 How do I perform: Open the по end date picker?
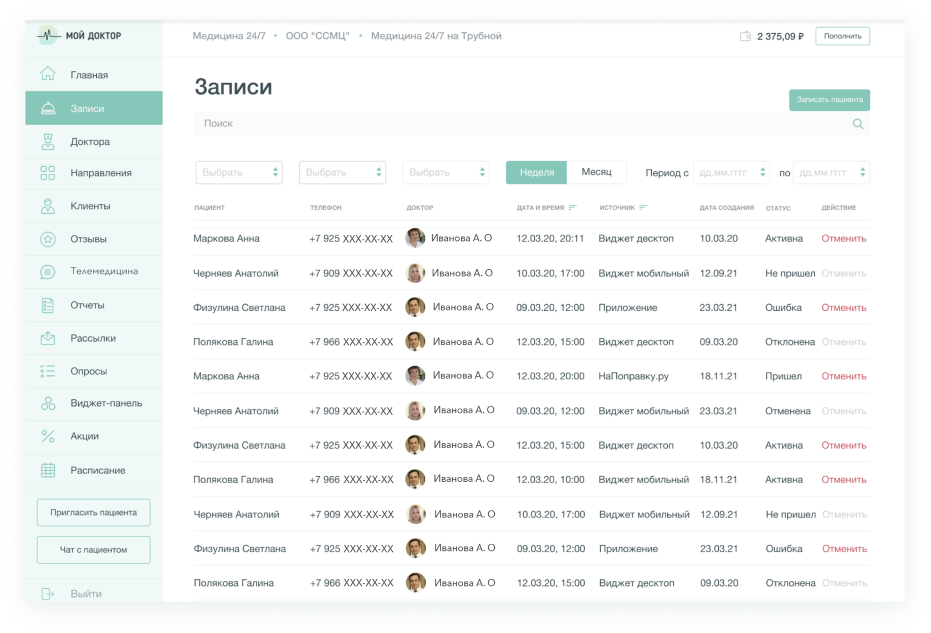(x=831, y=173)
